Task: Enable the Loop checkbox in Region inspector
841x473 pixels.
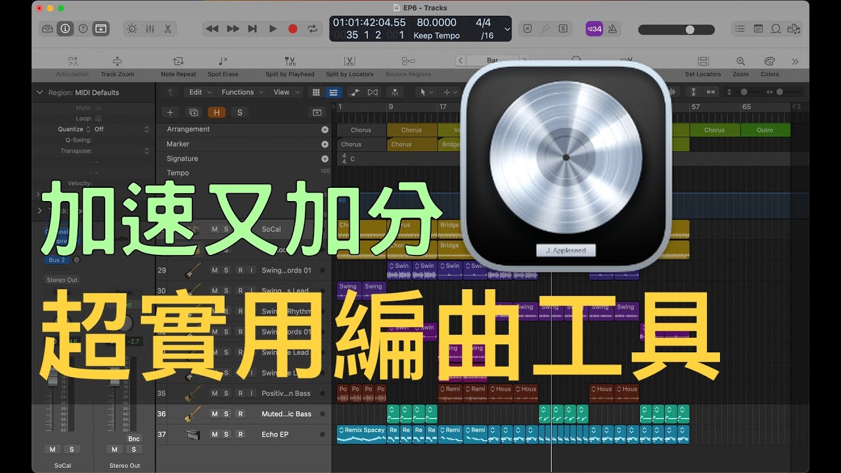Action: (x=99, y=119)
